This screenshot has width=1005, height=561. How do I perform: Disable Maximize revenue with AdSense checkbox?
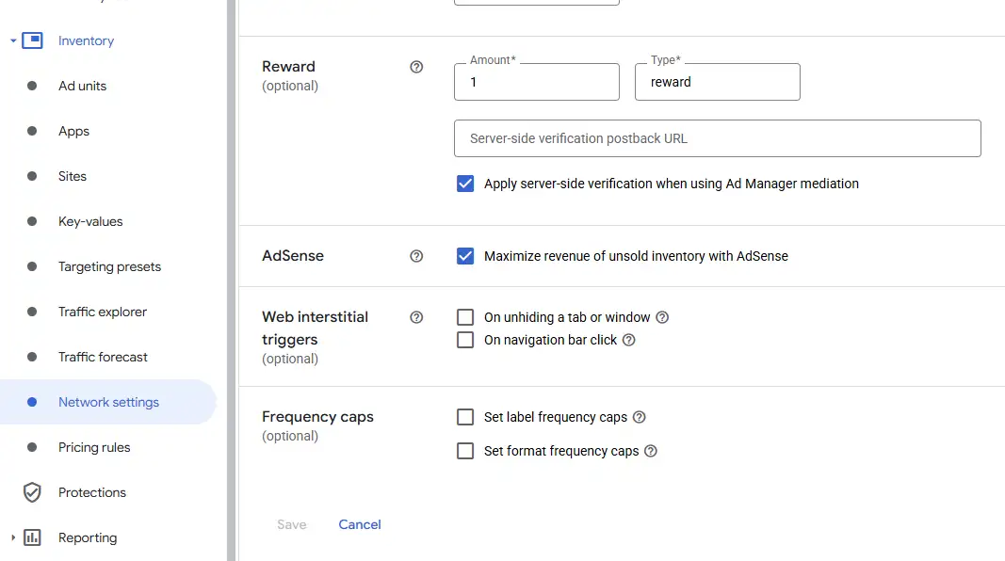pos(465,256)
